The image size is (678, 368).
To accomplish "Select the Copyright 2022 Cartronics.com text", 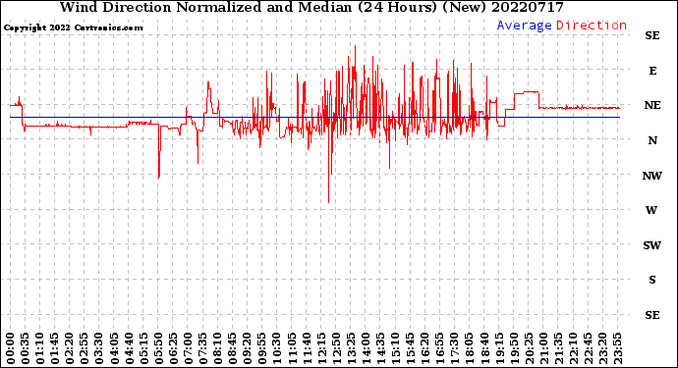I will pos(73,27).
